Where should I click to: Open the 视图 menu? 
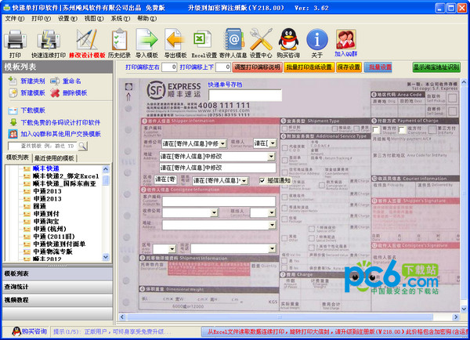coord(94,19)
